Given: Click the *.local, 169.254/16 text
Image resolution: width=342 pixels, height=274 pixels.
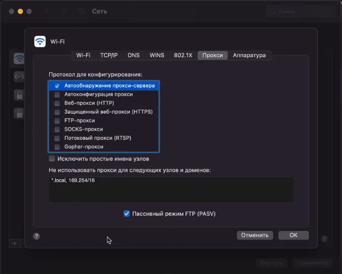Looking at the screenshot, I should point(73,180).
